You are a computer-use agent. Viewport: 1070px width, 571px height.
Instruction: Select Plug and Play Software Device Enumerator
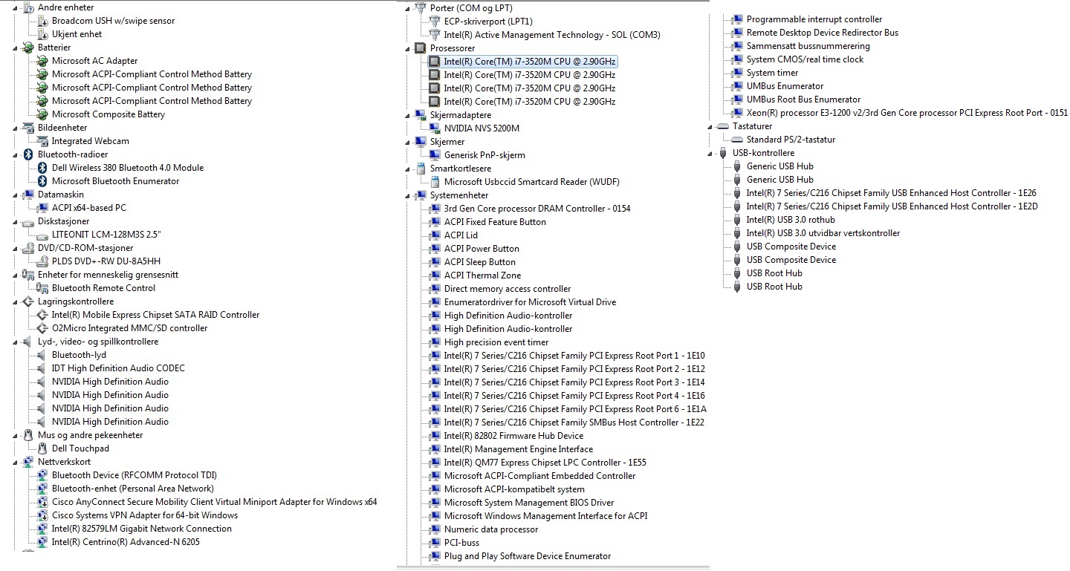pyautogui.click(x=528, y=556)
